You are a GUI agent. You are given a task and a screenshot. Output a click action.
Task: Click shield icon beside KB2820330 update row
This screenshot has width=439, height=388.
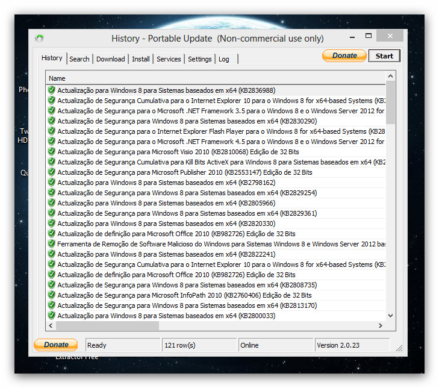[x=51, y=224]
